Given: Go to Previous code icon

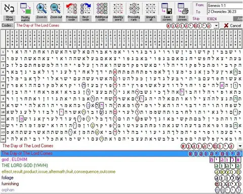Looking at the screenshot, I should click(x=71, y=9).
